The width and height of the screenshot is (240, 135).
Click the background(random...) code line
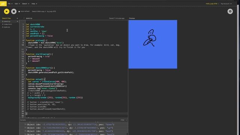click(55, 97)
